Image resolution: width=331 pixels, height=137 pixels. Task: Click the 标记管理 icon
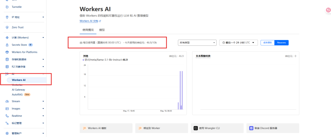click(x=7, y=123)
